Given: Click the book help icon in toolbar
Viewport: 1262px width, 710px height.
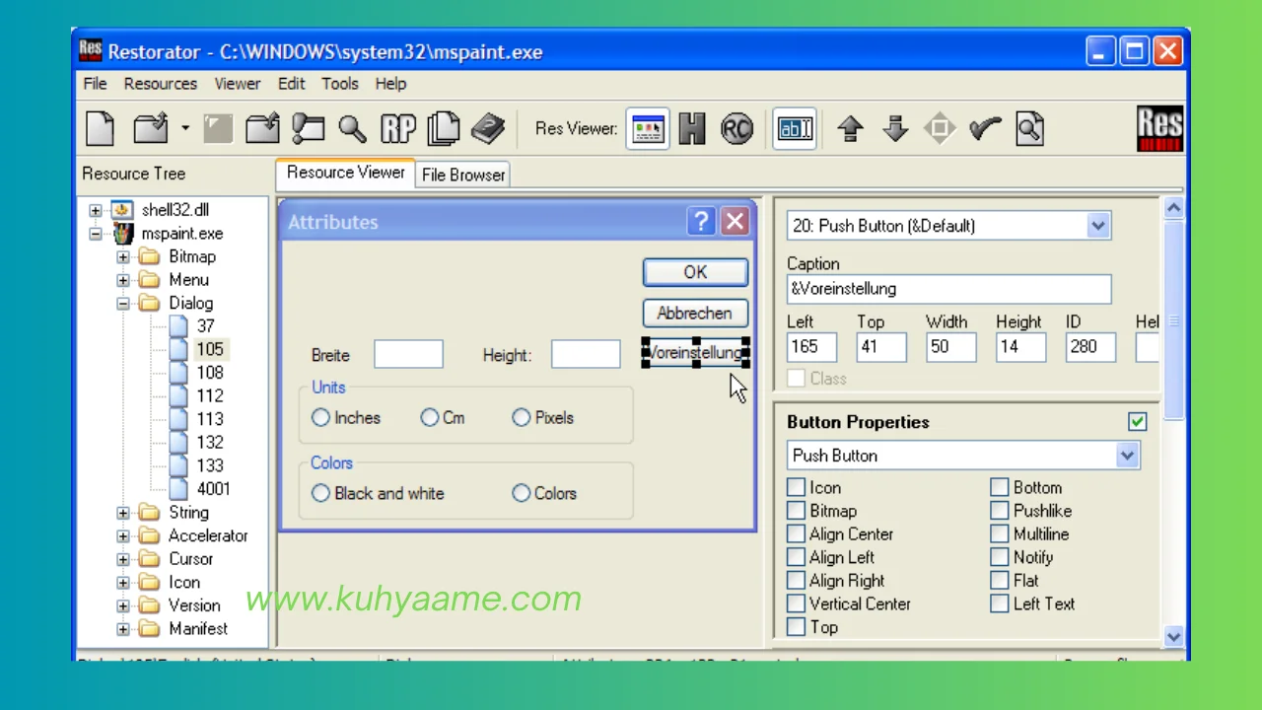Looking at the screenshot, I should 488,128.
